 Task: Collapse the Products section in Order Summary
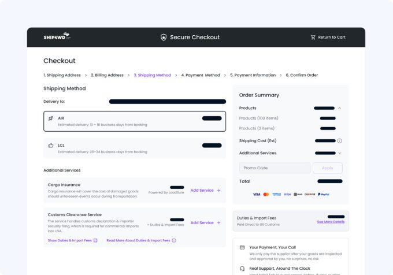(x=340, y=108)
